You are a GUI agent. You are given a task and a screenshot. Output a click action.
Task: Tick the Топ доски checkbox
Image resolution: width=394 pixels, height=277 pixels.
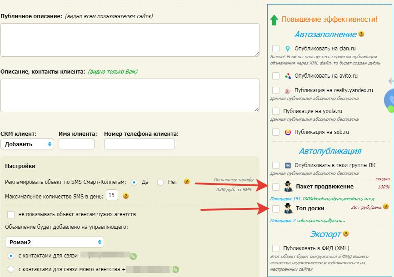[275, 209]
